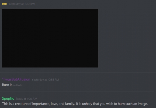This screenshot has width=156, height=108.
Task: Open Speptic's user profile
Action: point(8,99)
